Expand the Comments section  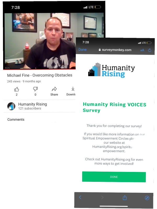tap(16, 120)
